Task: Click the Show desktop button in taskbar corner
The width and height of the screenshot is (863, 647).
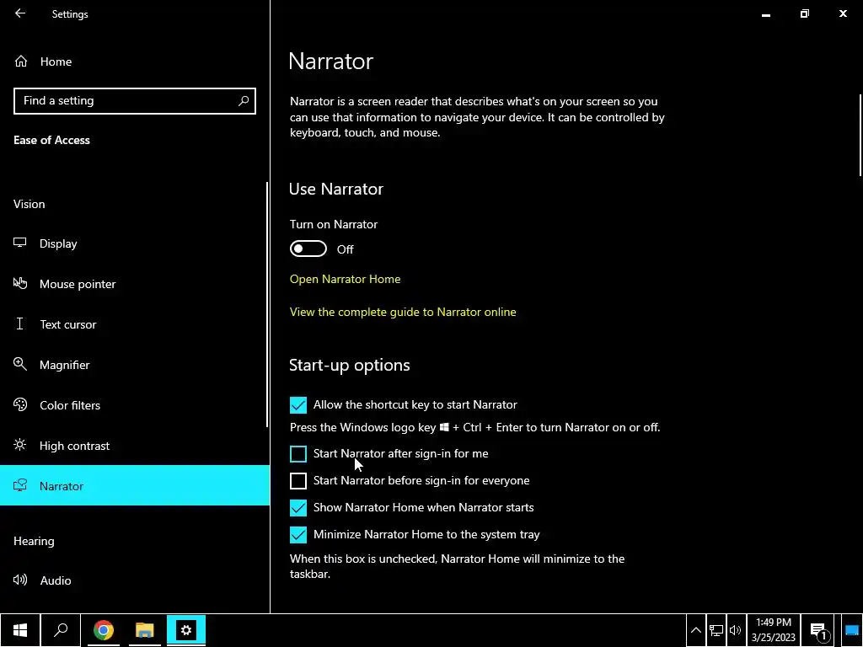Action: click(851, 630)
